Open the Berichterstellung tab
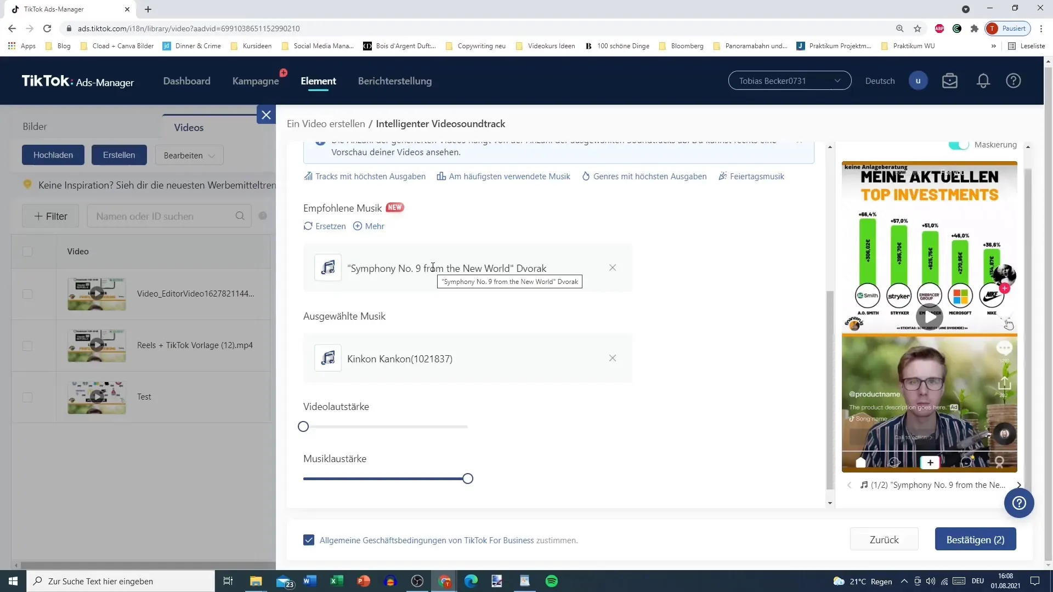 (x=395, y=81)
